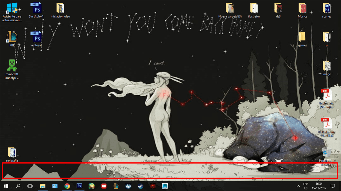The height and width of the screenshot is (191, 341).
Task: Change the ESP ES input language
Action: pyautogui.click(x=306, y=186)
